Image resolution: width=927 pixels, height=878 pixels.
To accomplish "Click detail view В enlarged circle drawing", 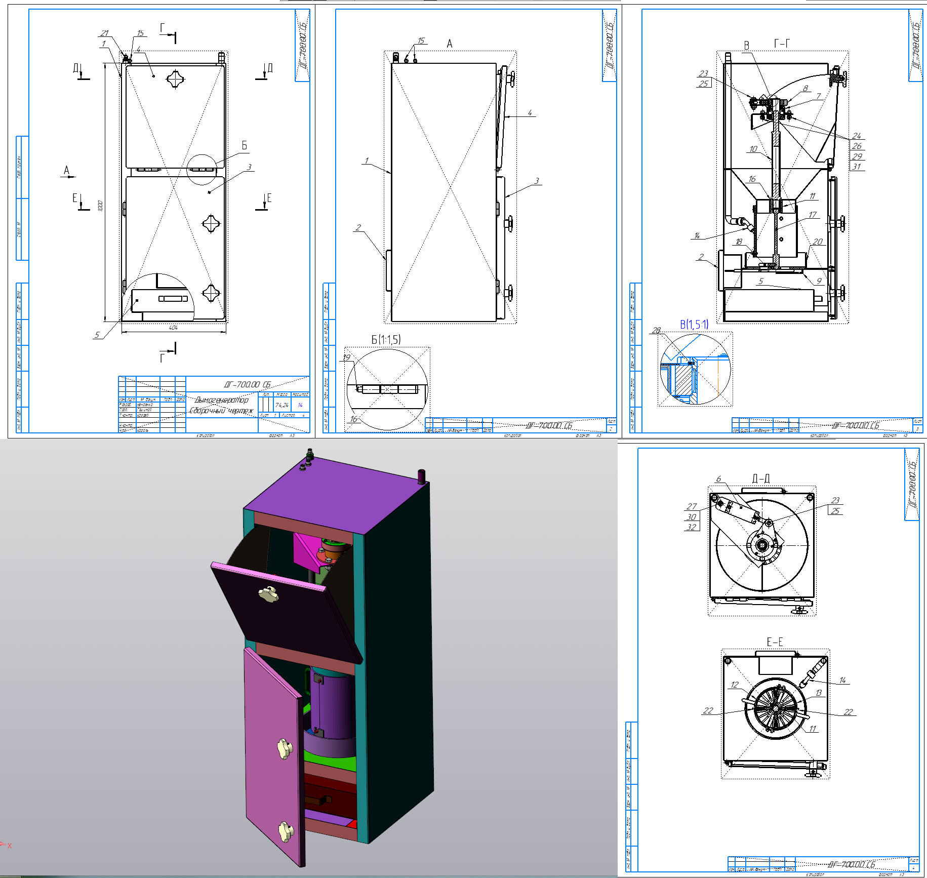I will coord(695,369).
